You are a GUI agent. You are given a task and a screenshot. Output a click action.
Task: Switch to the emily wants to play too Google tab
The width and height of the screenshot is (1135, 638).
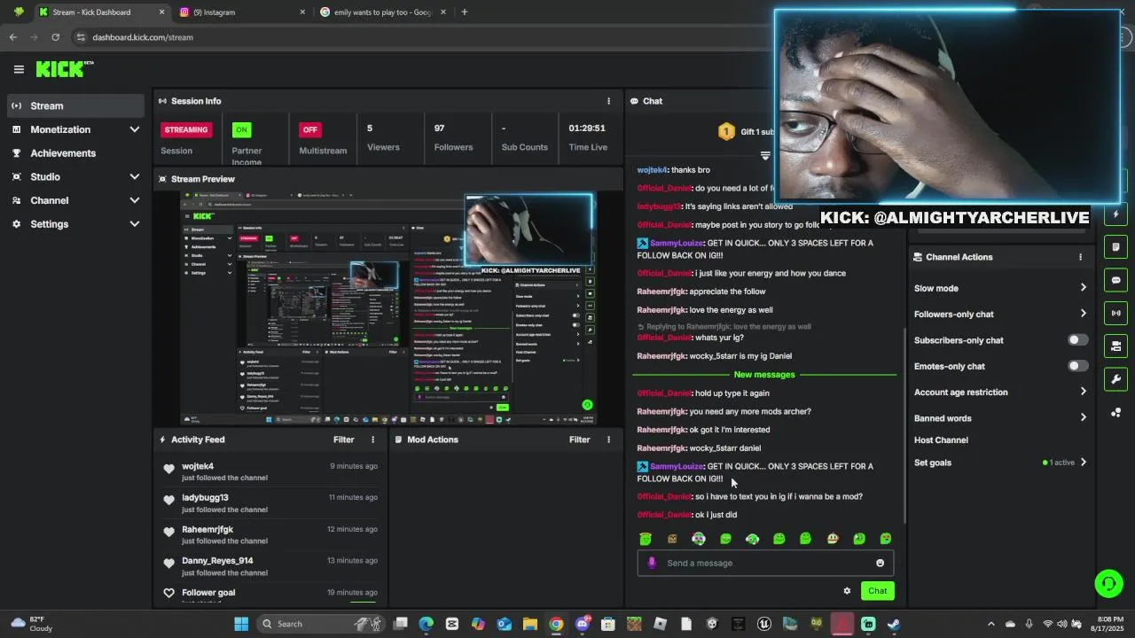pos(382,12)
